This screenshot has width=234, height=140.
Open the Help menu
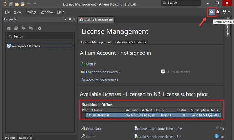point(61,12)
